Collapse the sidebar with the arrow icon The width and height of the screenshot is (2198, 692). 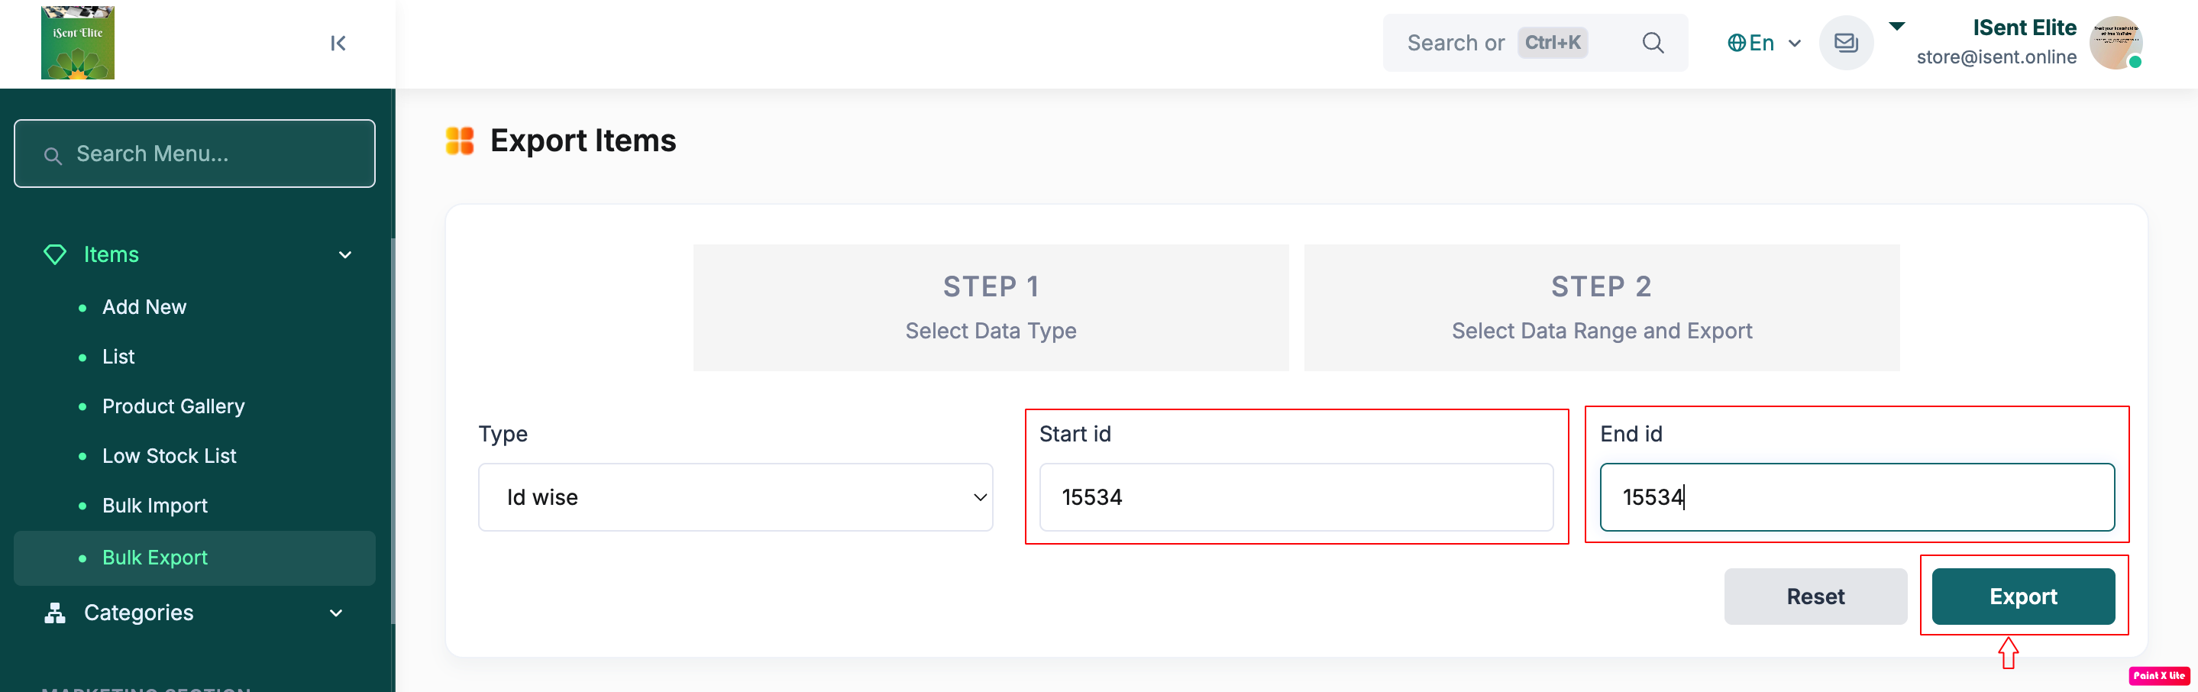coord(338,44)
